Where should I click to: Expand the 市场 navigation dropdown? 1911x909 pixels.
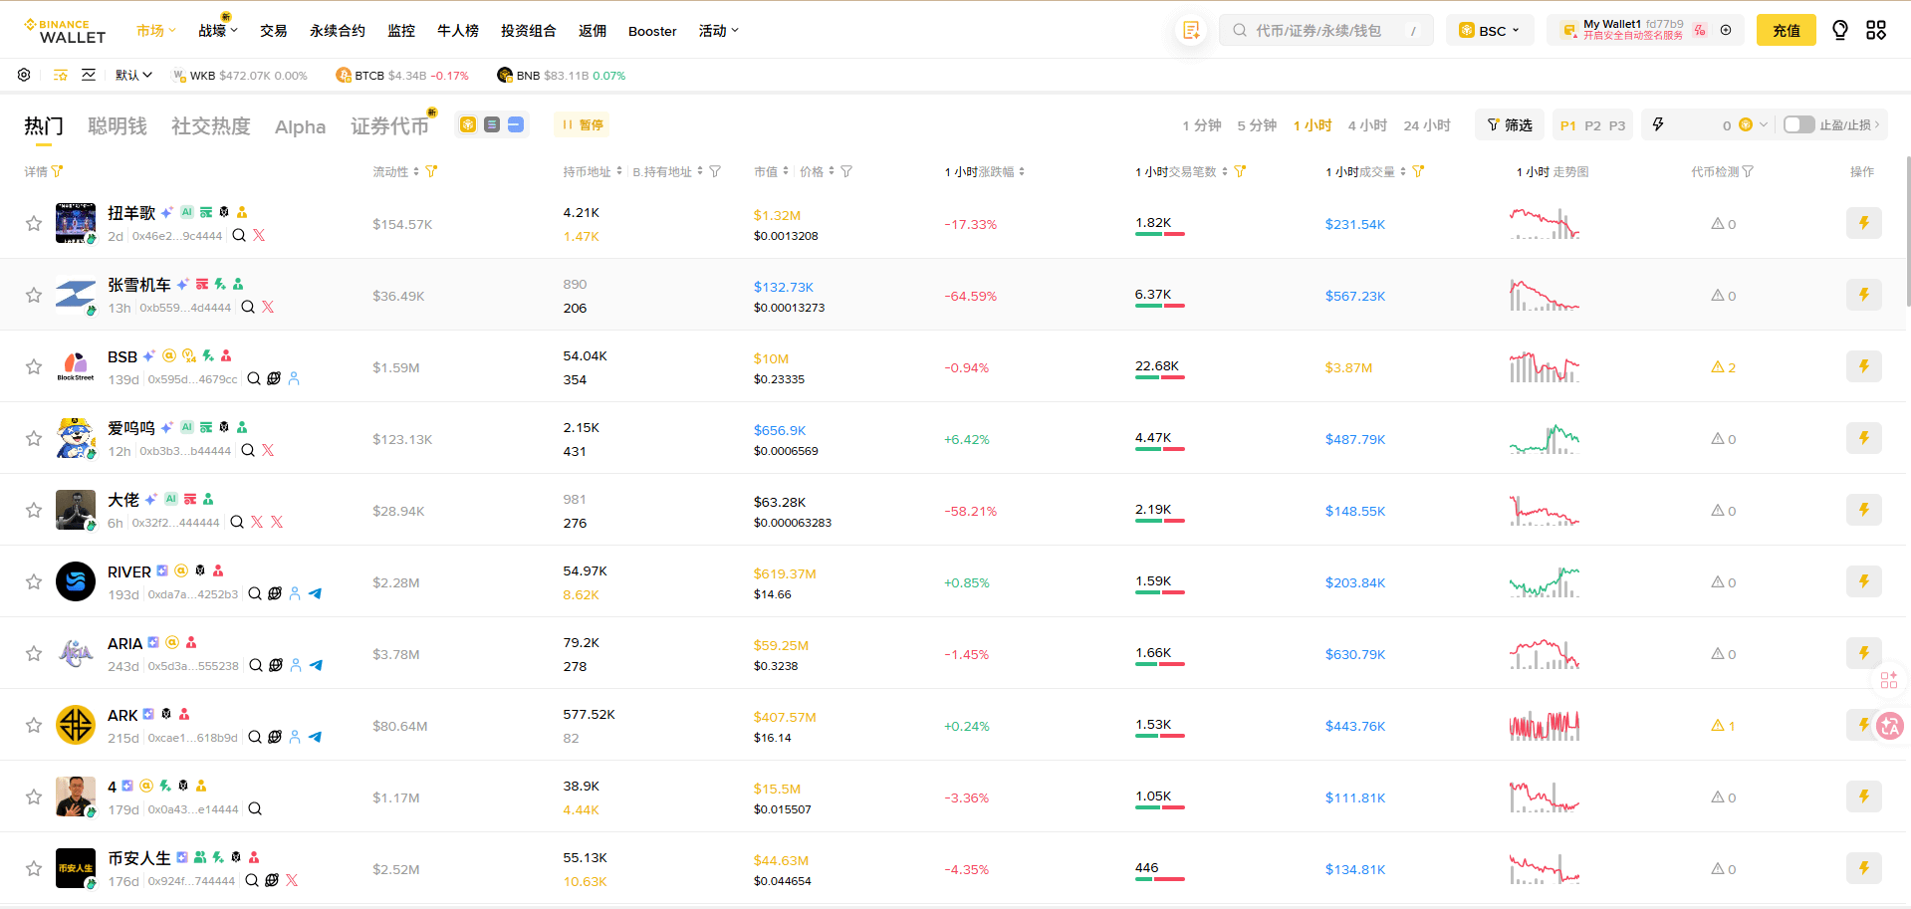[x=156, y=31]
